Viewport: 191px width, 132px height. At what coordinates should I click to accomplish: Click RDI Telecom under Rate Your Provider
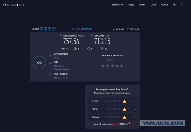click(112, 60)
